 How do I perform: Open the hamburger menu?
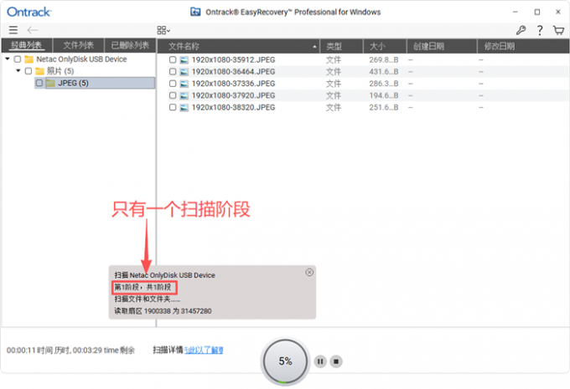coord(13,30)
